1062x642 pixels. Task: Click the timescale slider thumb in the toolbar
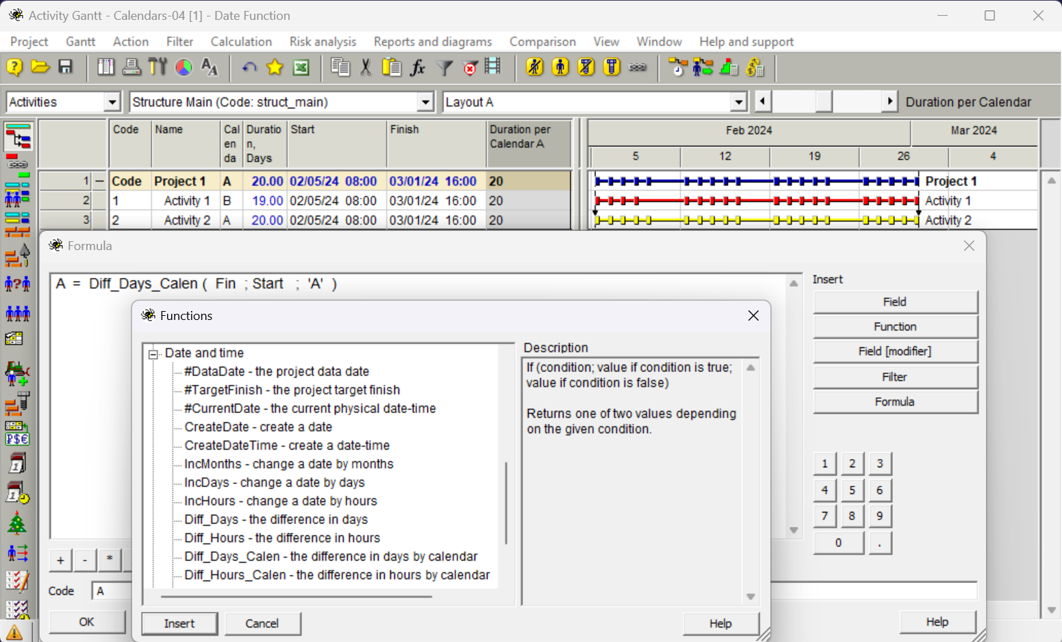point(824,102)
